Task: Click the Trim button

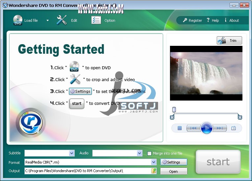Action: pyautogui.click(x=229, y=40)
